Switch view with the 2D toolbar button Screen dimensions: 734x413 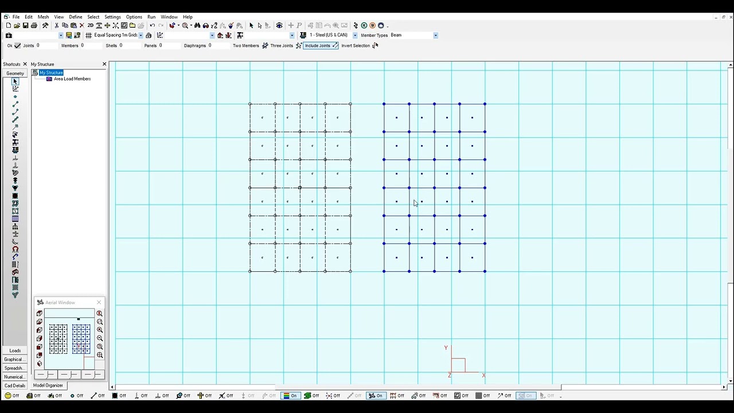(90, 25)
